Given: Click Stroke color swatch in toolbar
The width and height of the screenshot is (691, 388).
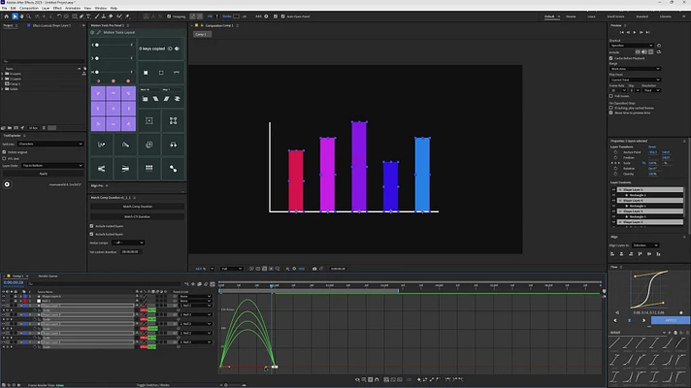Looking at the screenshot, I should (236, 16).
